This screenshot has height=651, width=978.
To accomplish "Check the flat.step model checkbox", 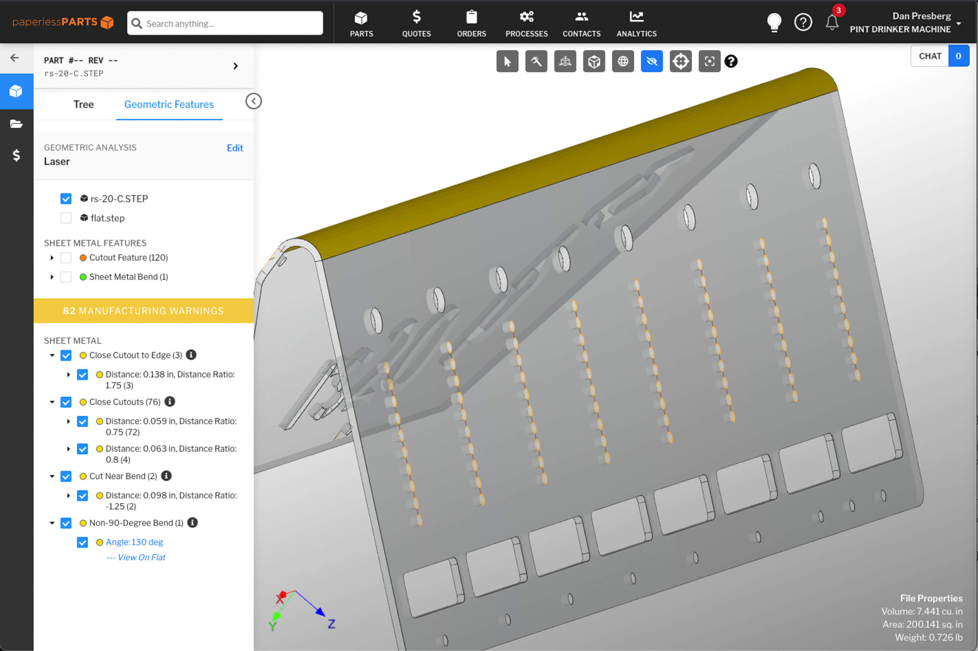I will 66,218.
